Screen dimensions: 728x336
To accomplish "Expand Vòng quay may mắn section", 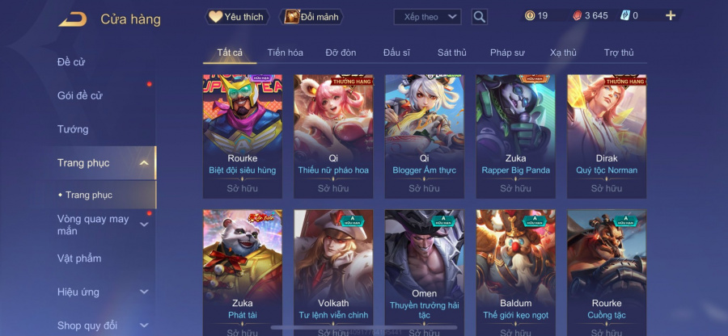I will tap(145, 225).
